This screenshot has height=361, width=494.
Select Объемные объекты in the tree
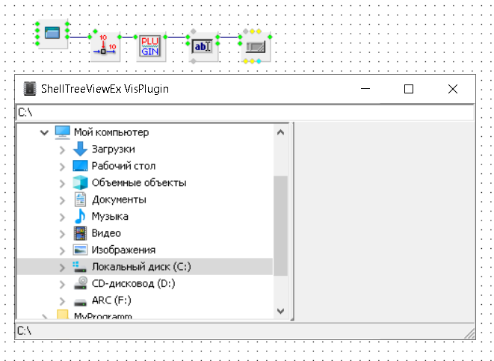click(139, 182)
